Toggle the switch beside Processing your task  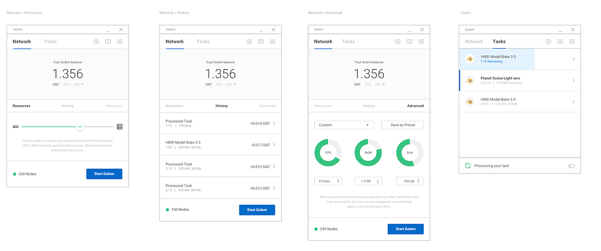(x=571, y=166)
